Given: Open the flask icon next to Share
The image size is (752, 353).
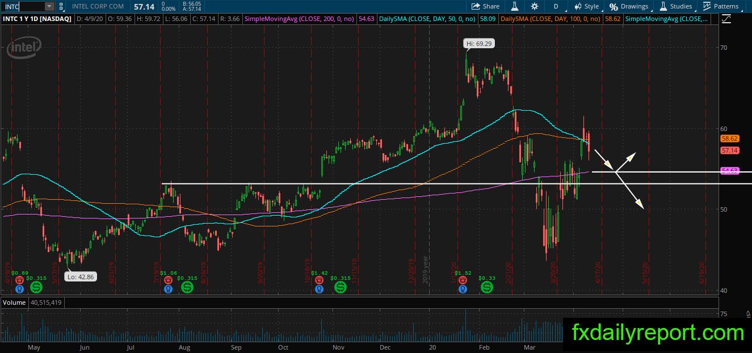Looking at the screenshot, I should pyautogui.click(x=515, y=6).
